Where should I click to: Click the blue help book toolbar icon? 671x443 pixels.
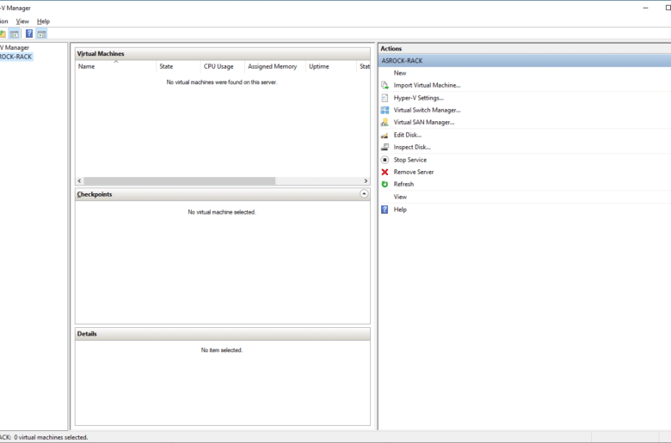[x=29, y=33]
